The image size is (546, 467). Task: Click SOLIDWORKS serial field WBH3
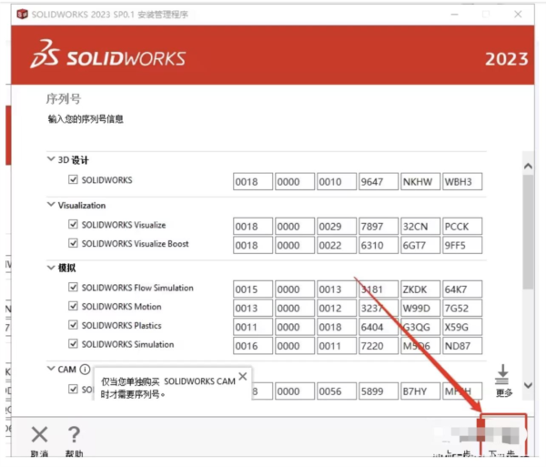click(x=462, y=181)
